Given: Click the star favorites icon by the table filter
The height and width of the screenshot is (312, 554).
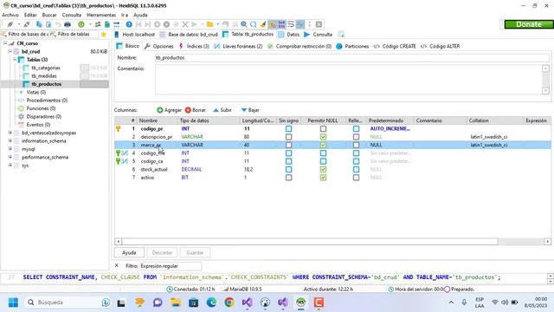Looking at the screenshot, I should tap(104, 35).
